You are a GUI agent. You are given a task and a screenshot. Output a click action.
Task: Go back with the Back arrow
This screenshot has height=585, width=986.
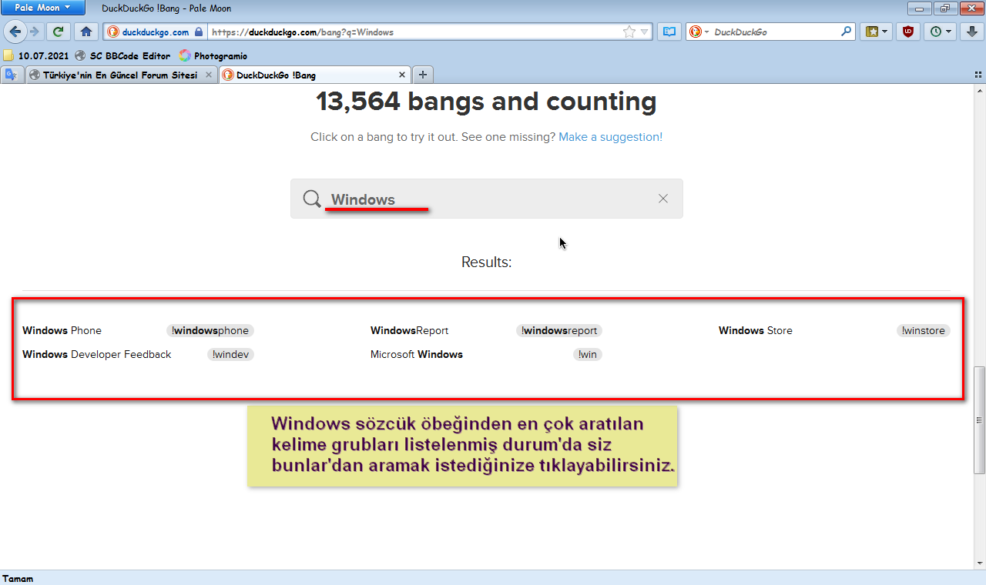coord(15,32)
